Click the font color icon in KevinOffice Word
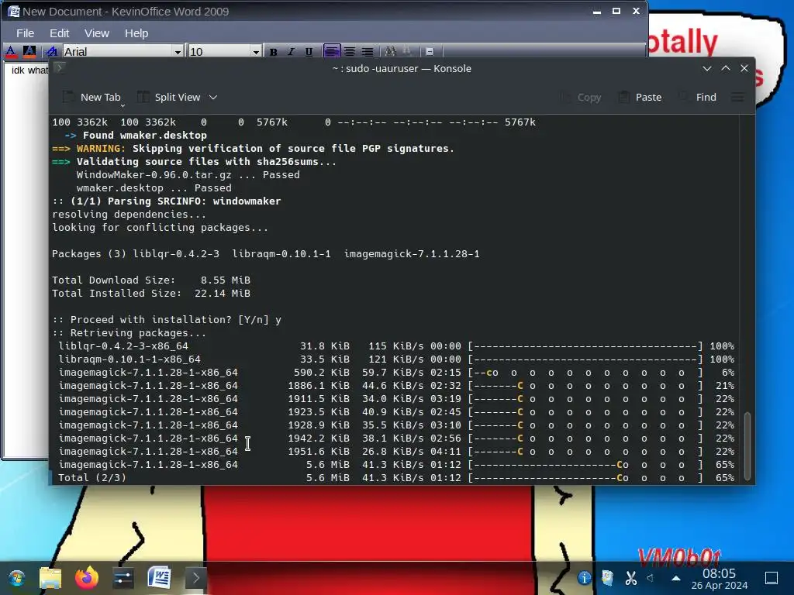This screenshot has width=794, height=595. [x=11, y=51]
